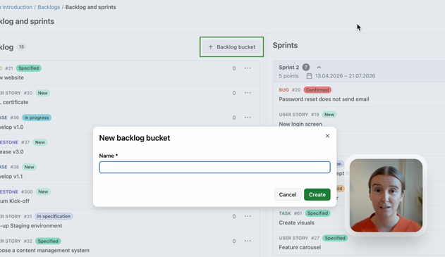The width and height of the screenshot is (445, 257).
Task: Open more actions for item #36
Action: pyautogui.click(x=248, y=118)
